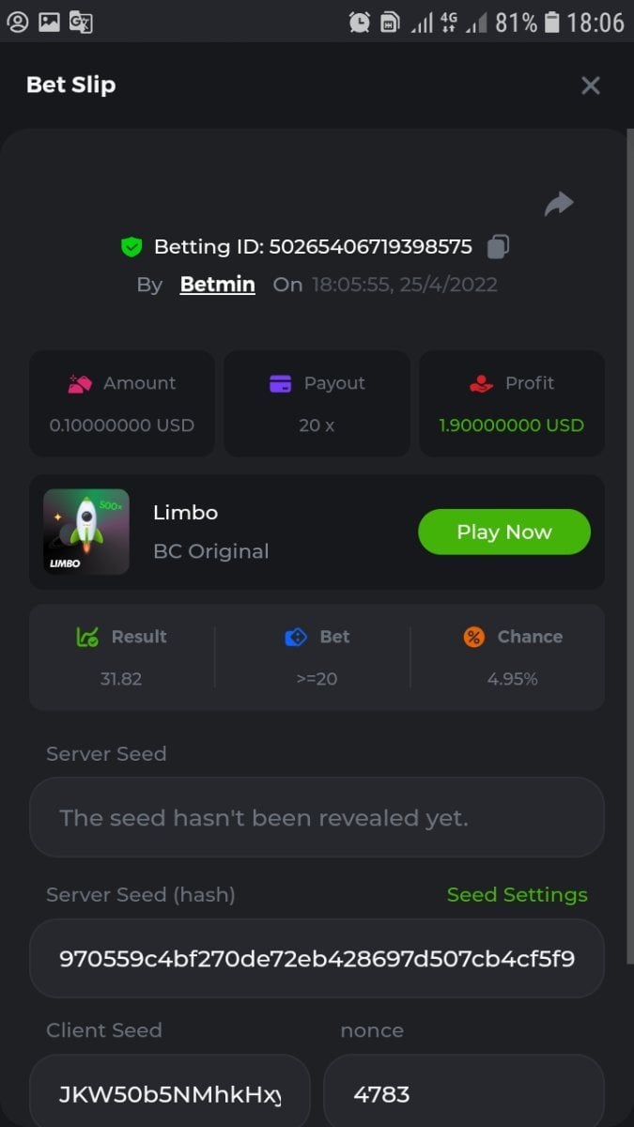Open Seed Settings link
Screen dimensions: 634x1127
(517, 895)
